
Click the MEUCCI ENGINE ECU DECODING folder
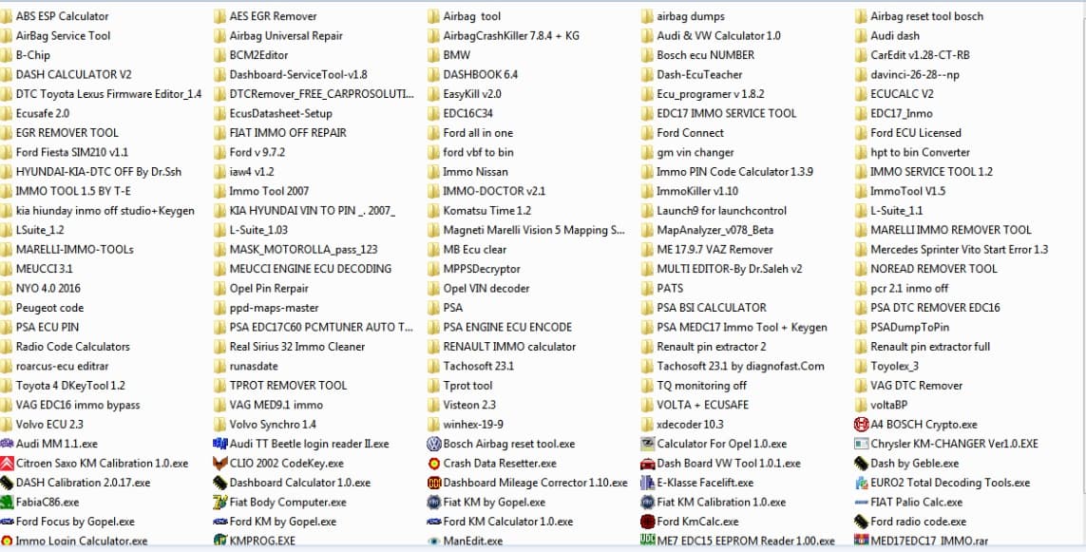point(303,269)
